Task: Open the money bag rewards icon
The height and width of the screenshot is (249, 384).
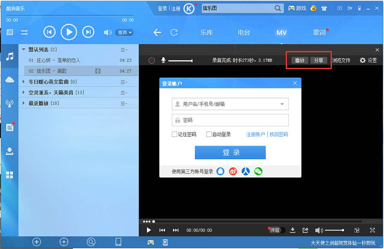Action: pyautogui.click(x=313, y=8)
